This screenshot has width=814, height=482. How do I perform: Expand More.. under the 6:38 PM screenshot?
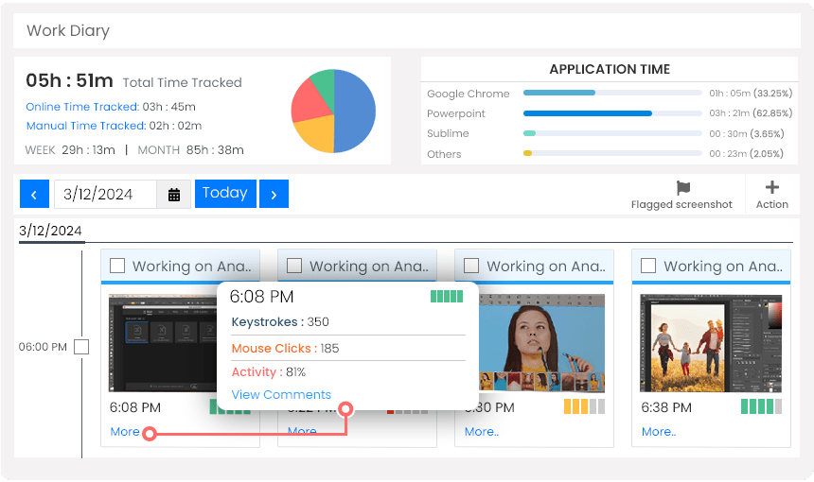pyautogui.click(x=658, y=432)
